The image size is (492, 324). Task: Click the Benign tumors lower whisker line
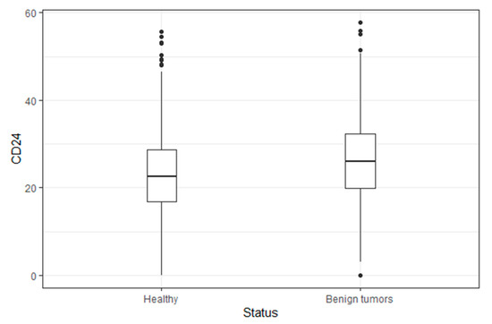pos(361,225)
